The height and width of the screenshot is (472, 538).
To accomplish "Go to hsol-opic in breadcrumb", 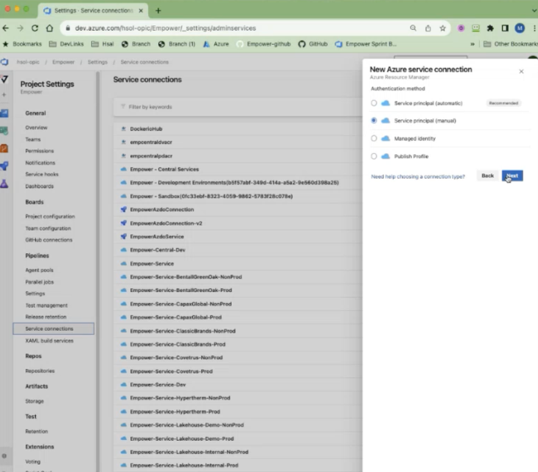I will [28, 62].
